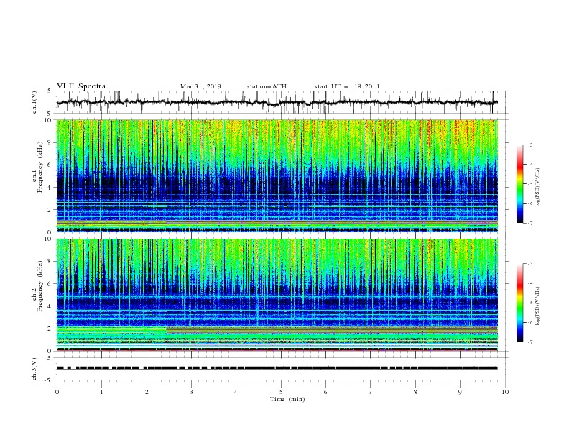569x440 pixels.
Task: Click the time axis tick label "7"
Action: click(371, 392)
